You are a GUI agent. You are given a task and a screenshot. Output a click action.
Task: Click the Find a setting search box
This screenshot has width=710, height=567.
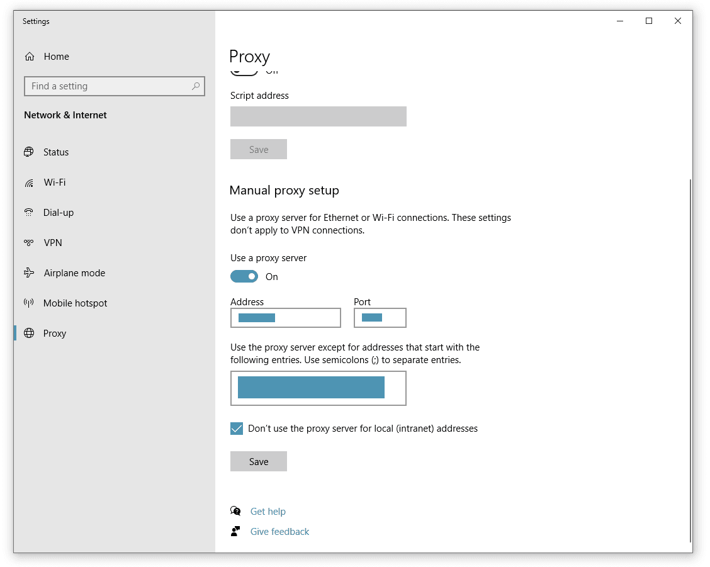[115, 86]
